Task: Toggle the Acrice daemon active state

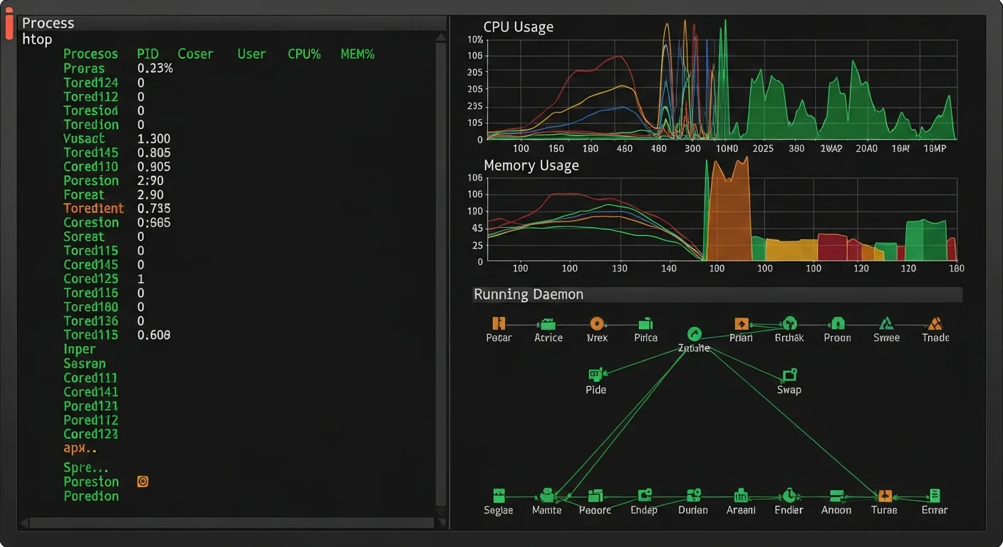Action: click(546, 324)
